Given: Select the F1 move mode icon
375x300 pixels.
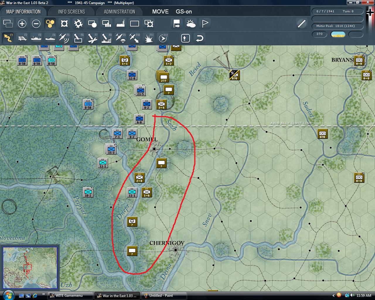Looking at the screenshot, I should point(8,38).
